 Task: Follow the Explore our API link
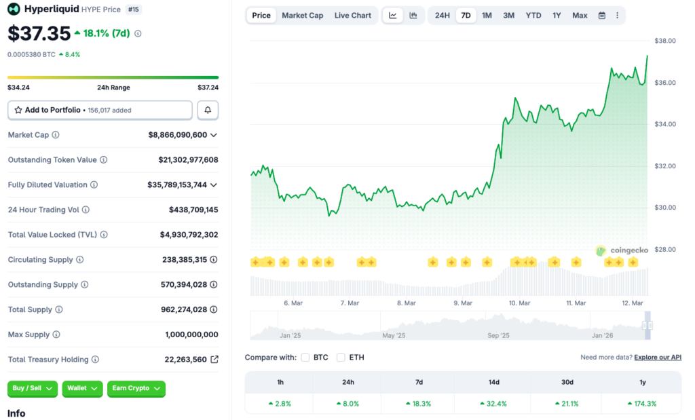658,358
